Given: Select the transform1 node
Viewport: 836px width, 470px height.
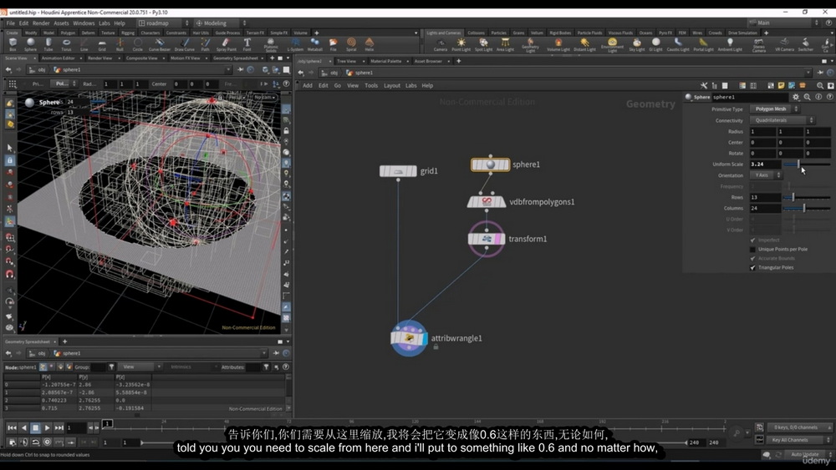Looking at the screenshot, I should [x=487, y=239].
